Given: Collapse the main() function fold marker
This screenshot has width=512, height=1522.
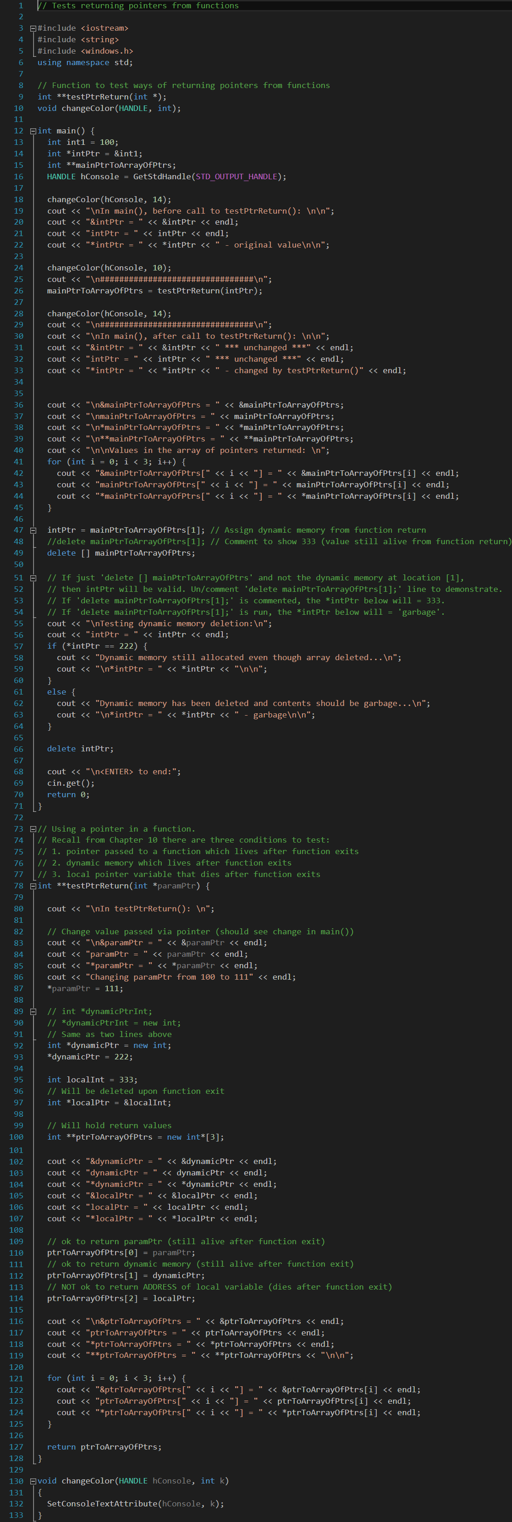Looking at the screenshot, I should pyautogui.click(x=33, y=131).
